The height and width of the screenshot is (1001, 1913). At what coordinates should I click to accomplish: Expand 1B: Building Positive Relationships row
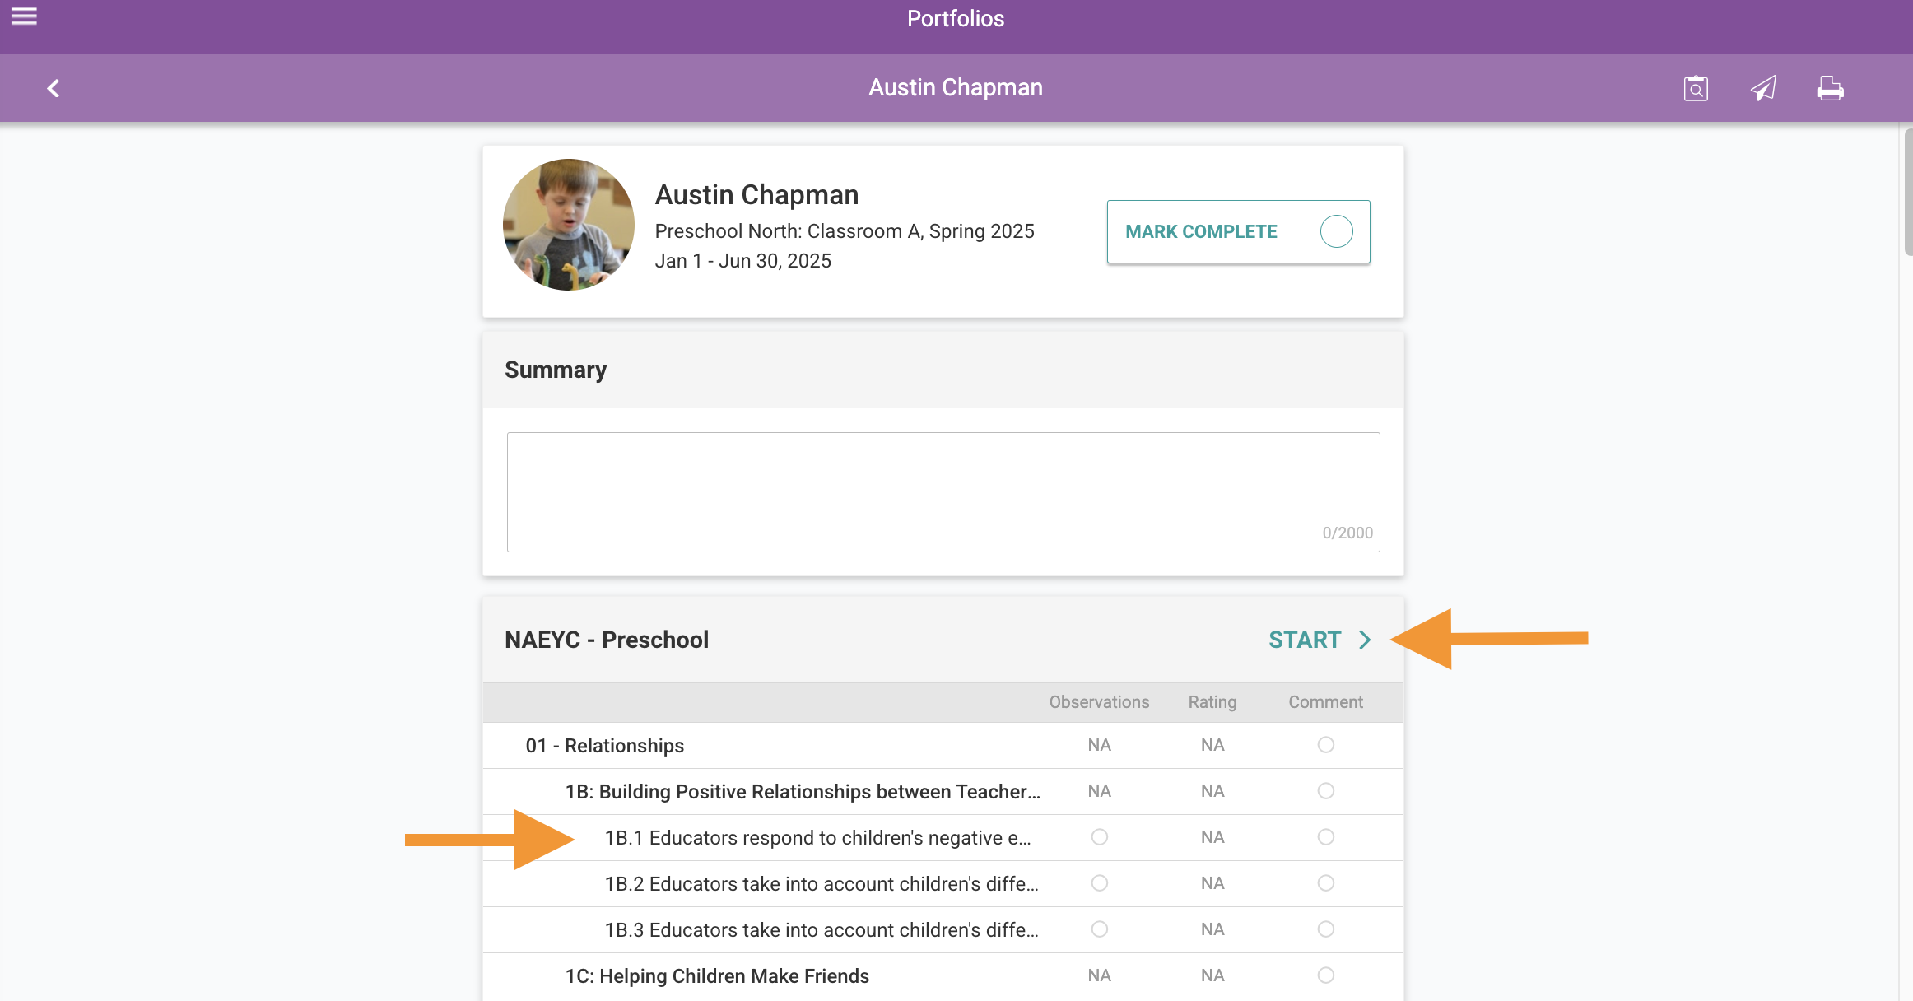[803, 792]
